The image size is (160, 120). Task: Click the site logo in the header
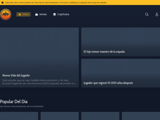coord(6,14)
